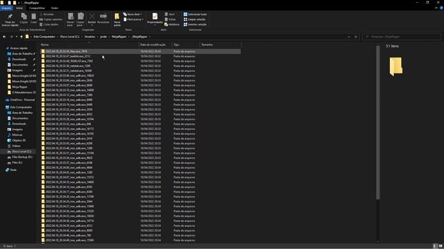Go to jorda in the breadcrumb
The height and width of the screenshot is (249, 444).
[x=103, y=37]
